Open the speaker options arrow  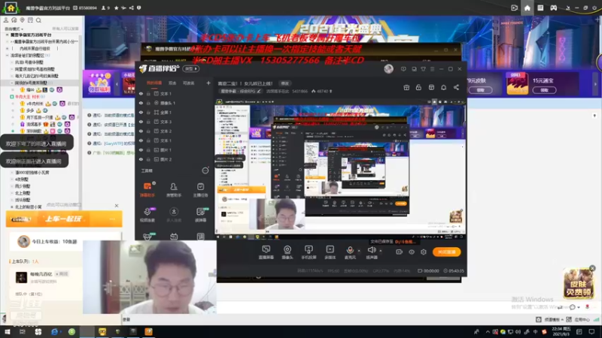[381, 251]
